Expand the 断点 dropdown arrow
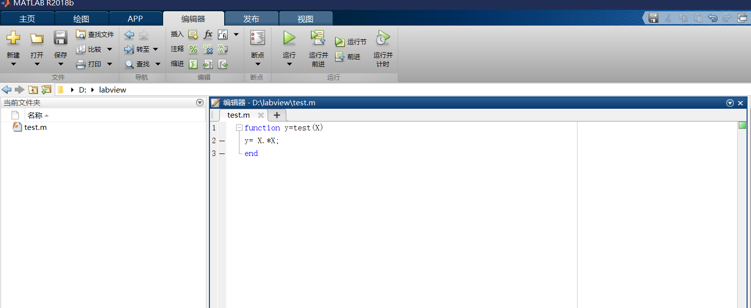 (258, 64)
